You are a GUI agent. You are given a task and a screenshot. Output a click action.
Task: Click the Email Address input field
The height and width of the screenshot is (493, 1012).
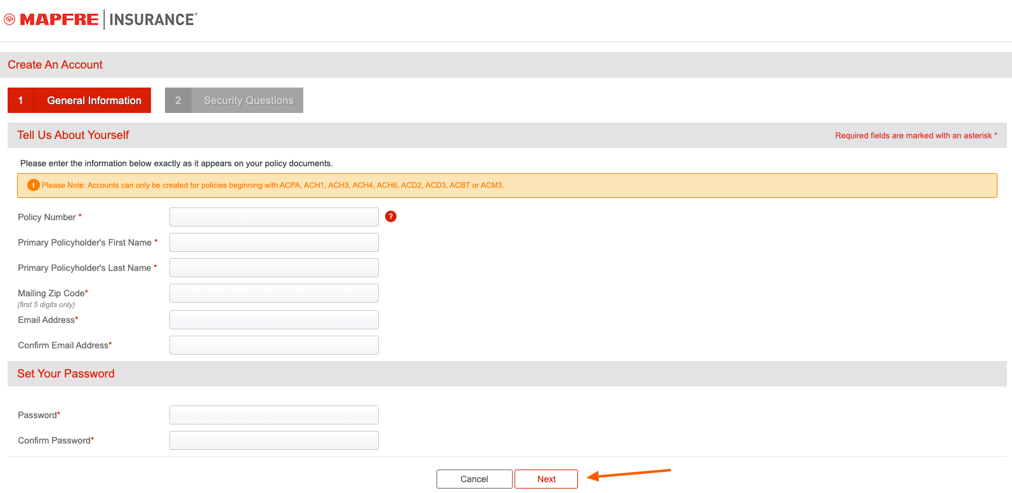[x=274, y=320]
